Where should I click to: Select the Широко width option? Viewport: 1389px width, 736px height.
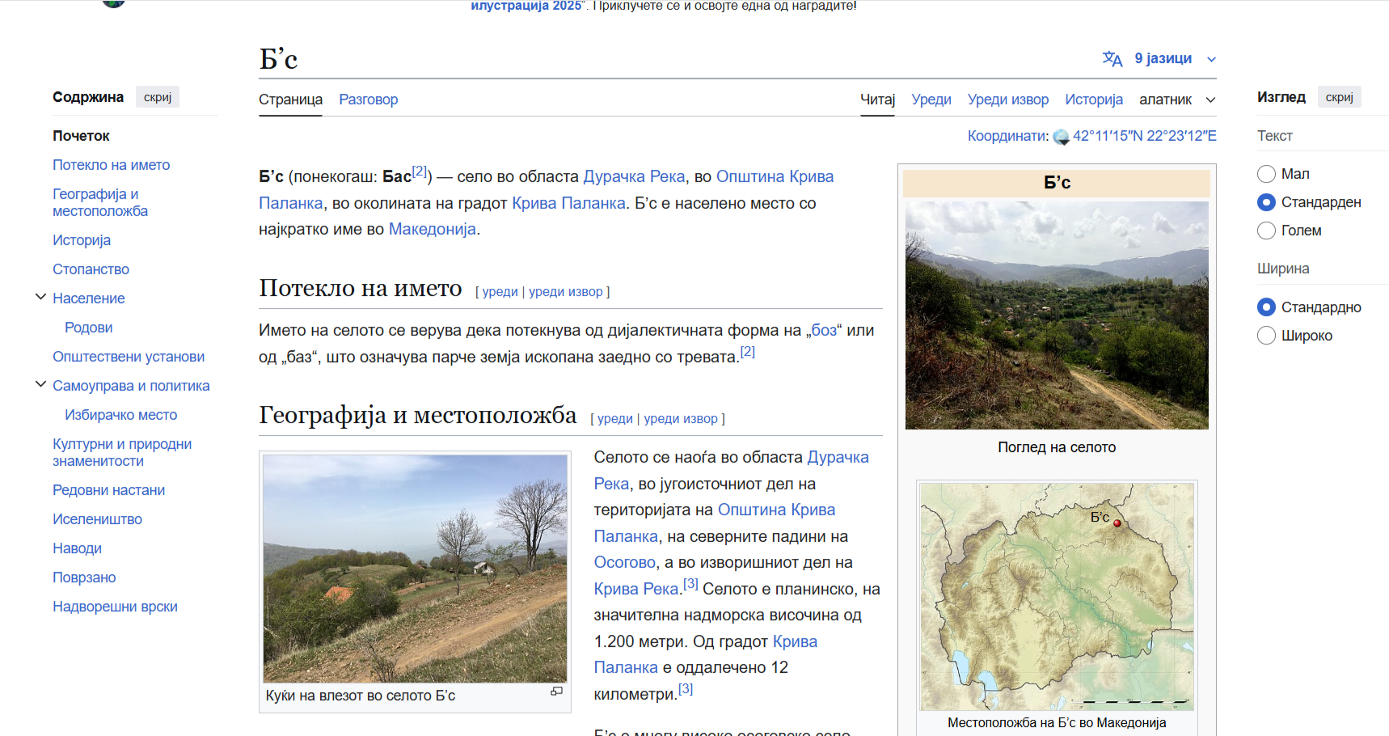coord(1267,336)
